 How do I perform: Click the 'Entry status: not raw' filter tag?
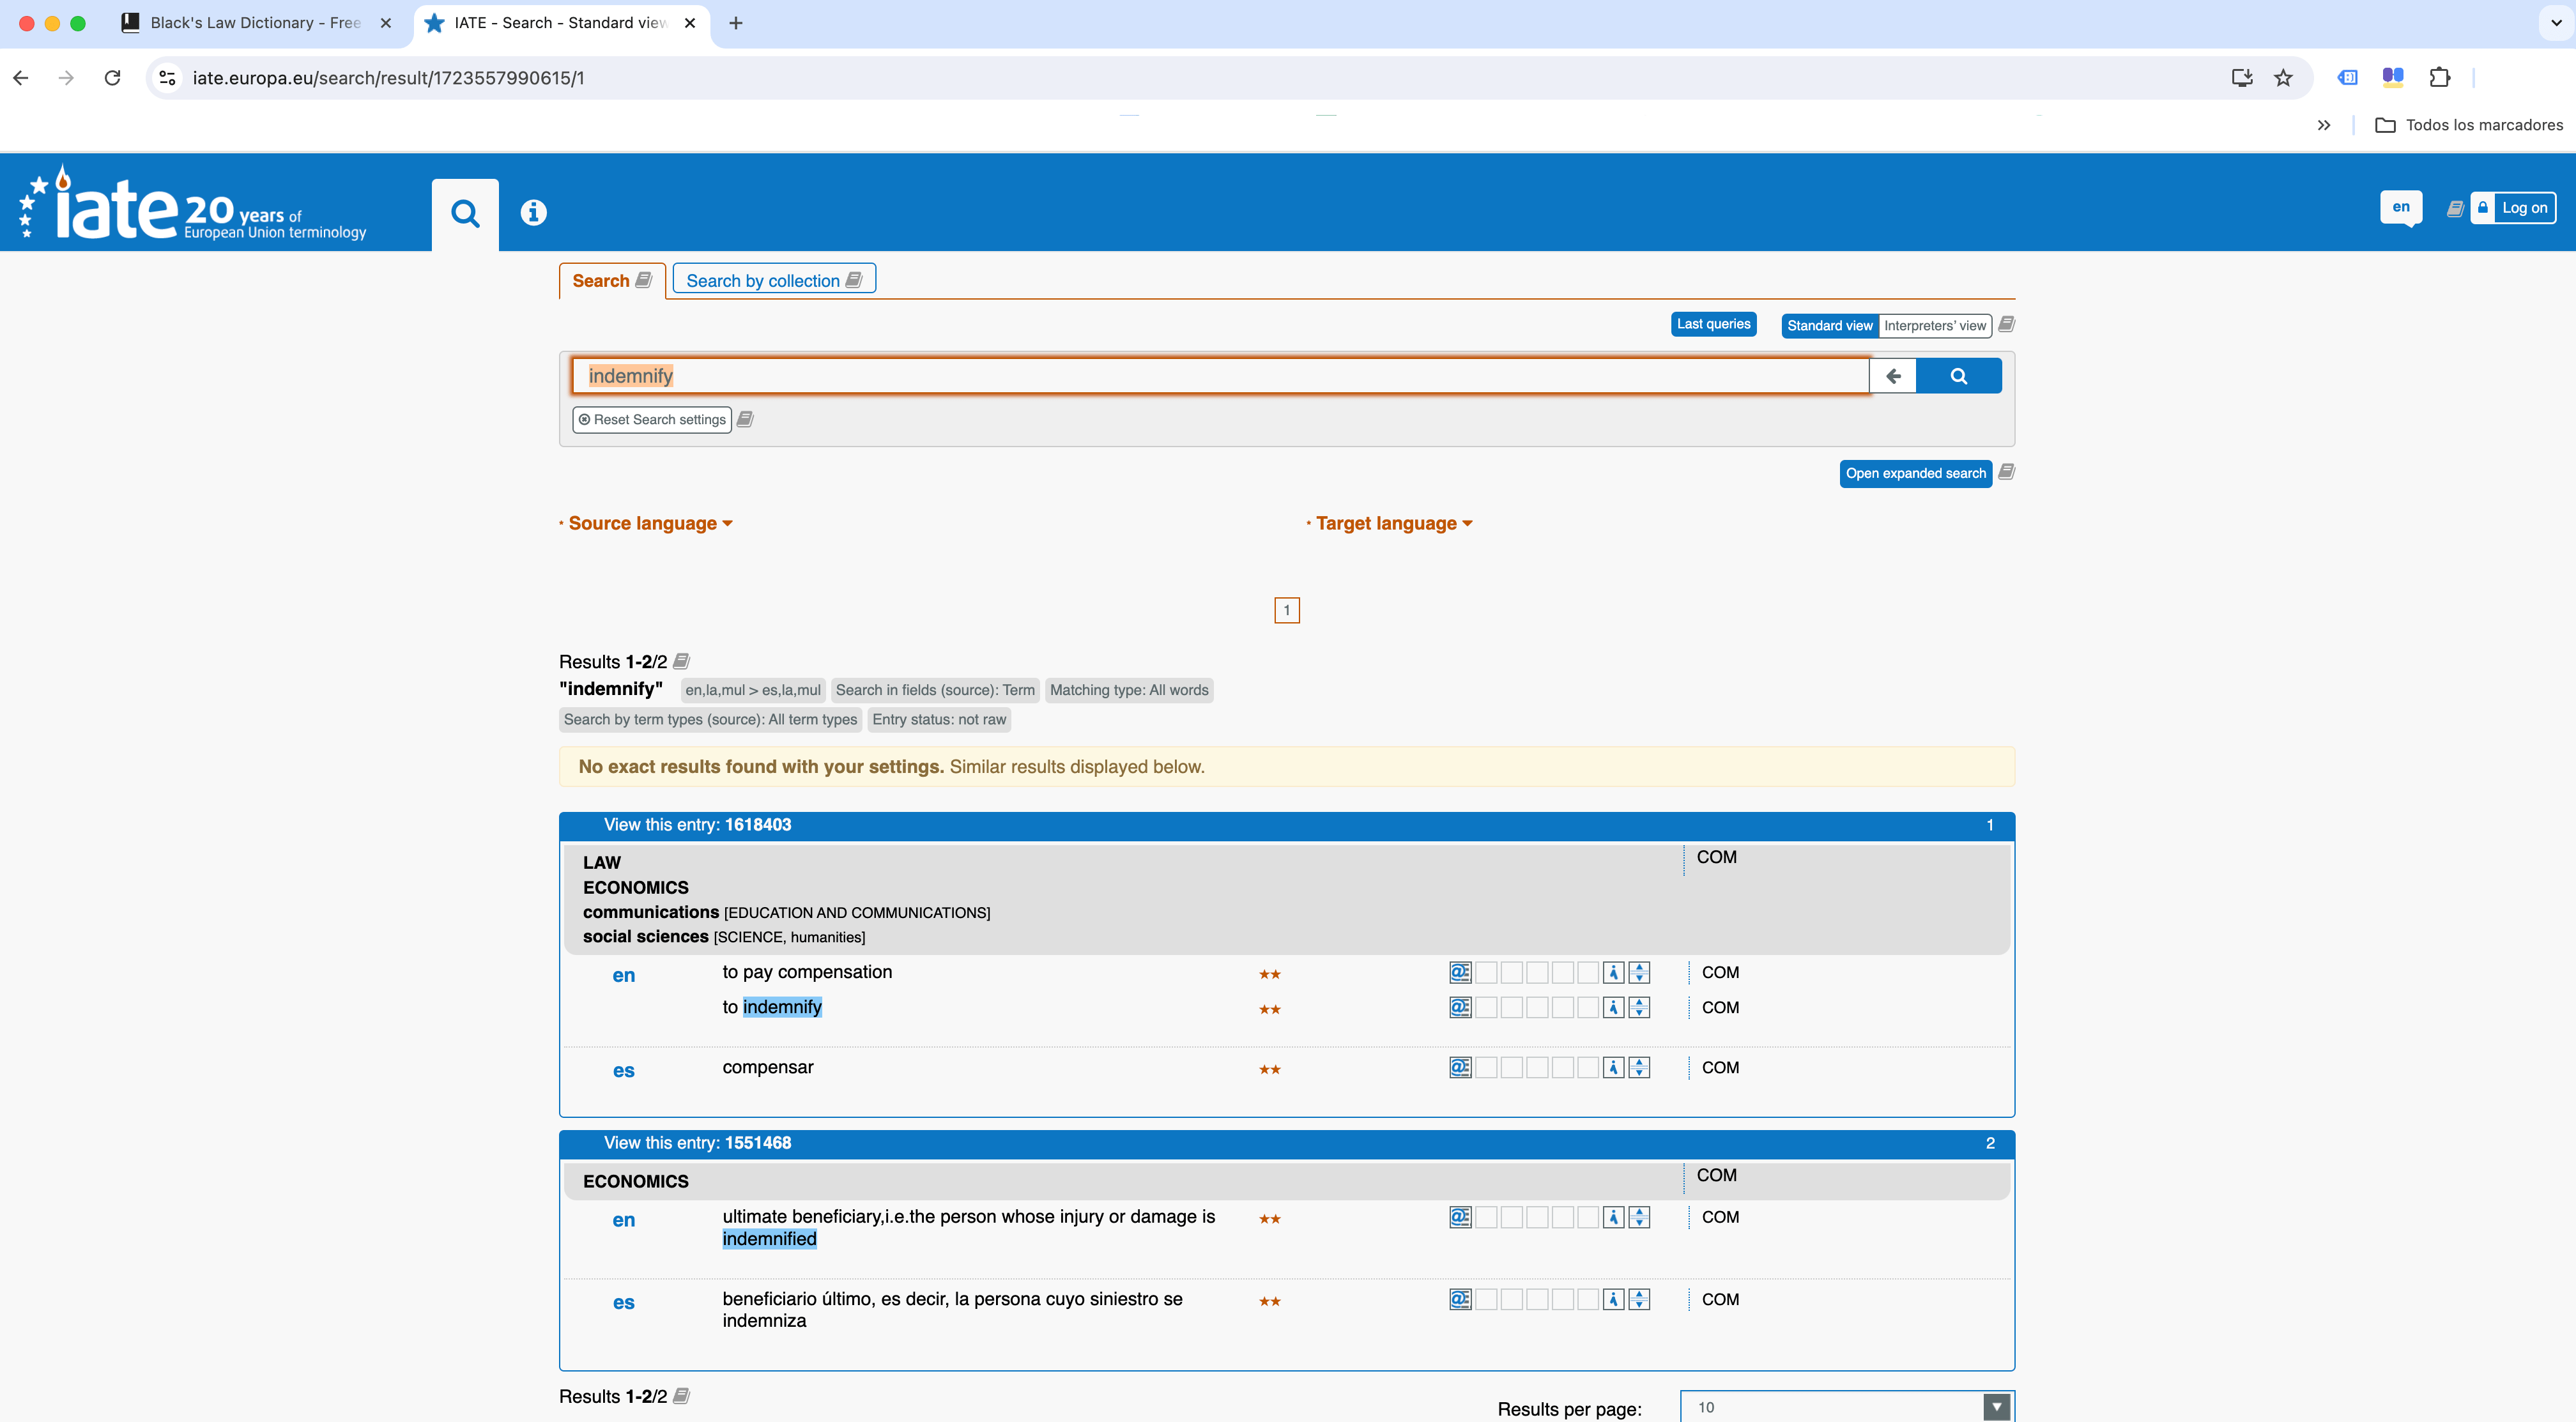tap(939, 719)
